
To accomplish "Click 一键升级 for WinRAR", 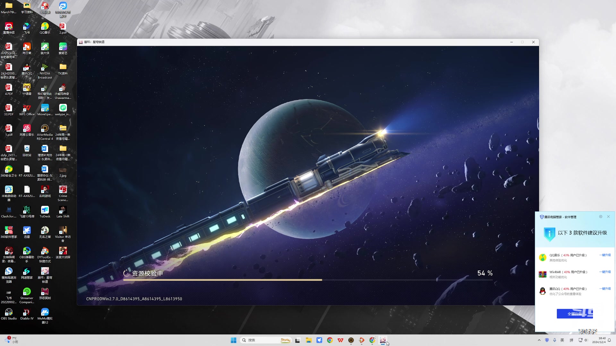I will [605, 272].
